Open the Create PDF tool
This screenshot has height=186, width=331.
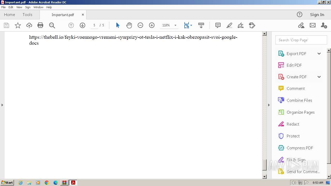coord(297,77)
